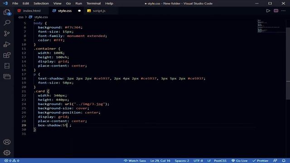Click the Run play icon in editor toolbar

pyautogui.click(x=268, y=11)
